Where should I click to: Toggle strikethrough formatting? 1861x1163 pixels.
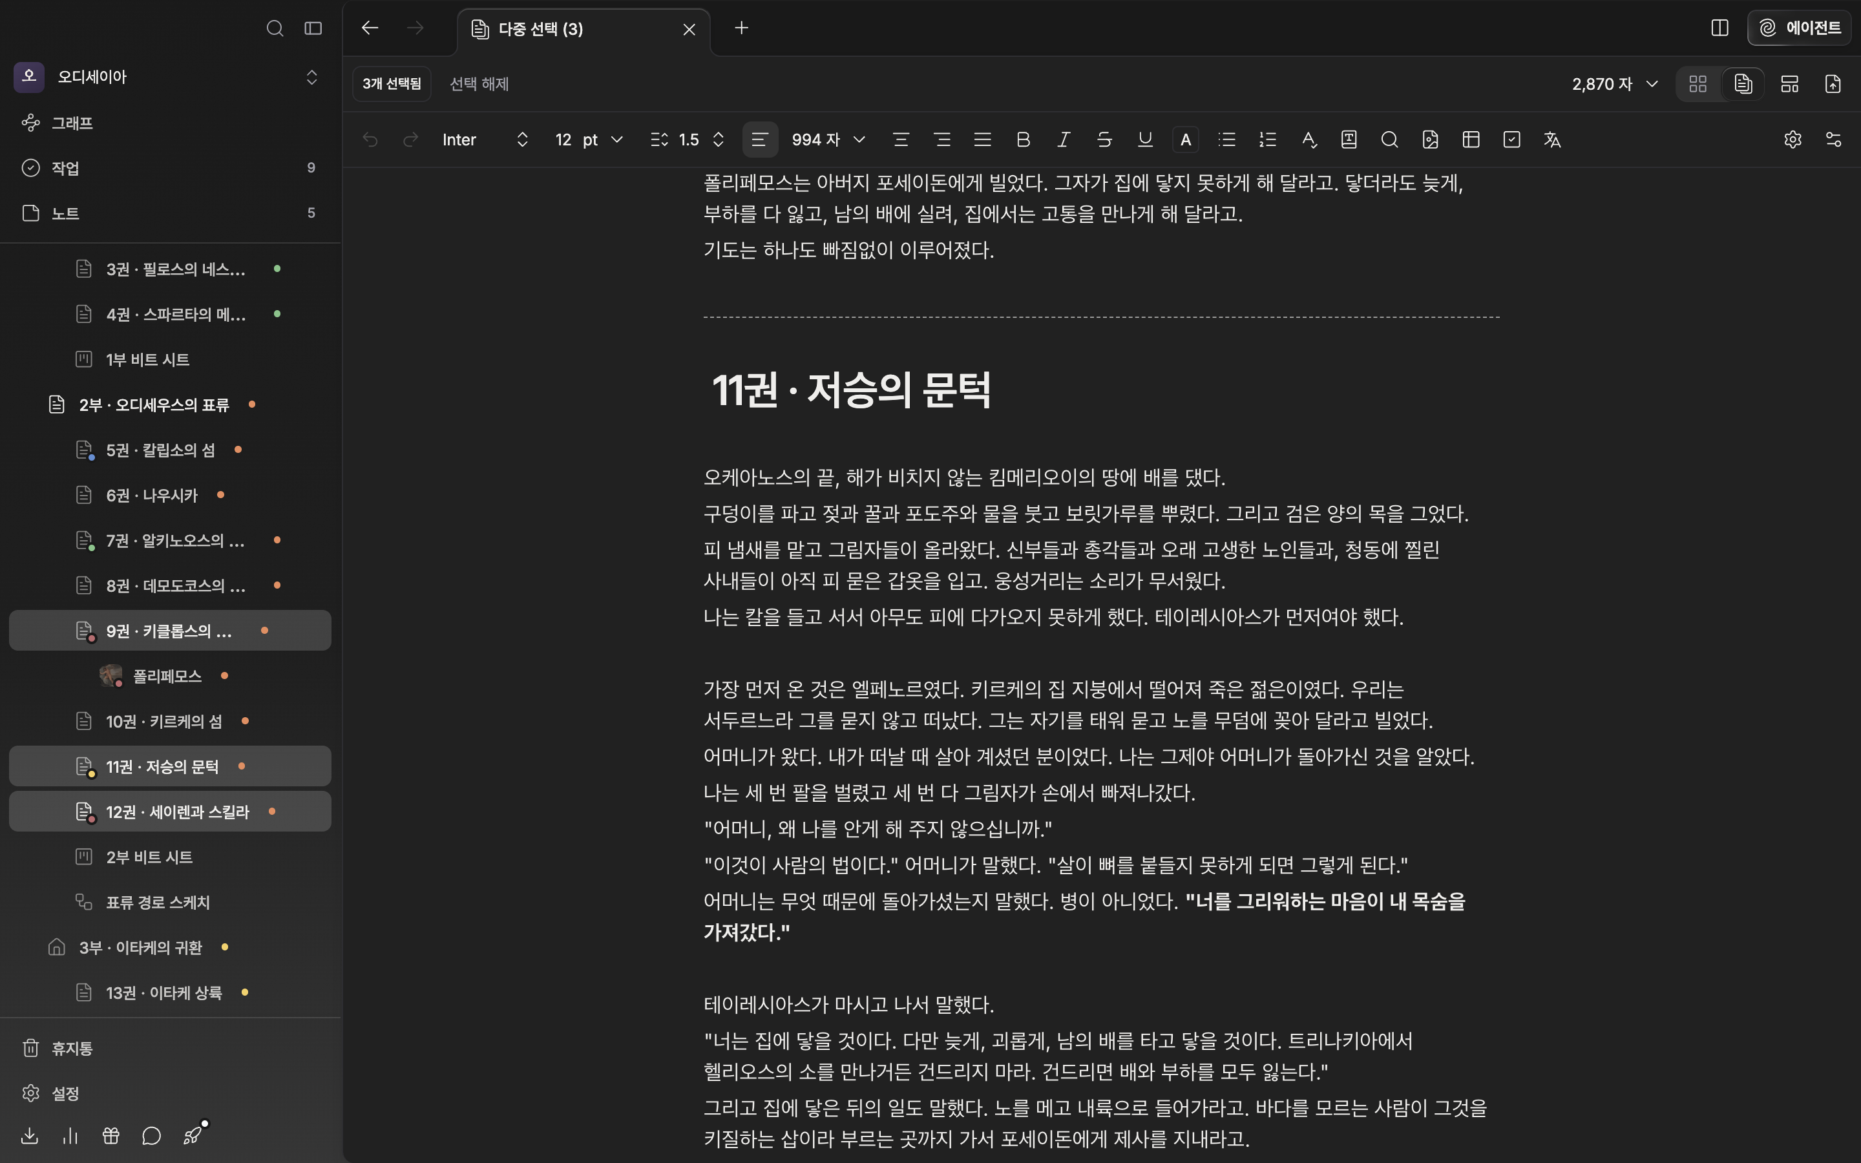point(1104,139)
